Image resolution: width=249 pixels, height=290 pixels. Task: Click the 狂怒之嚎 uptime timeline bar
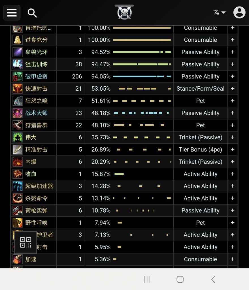[x=142, y=101]
